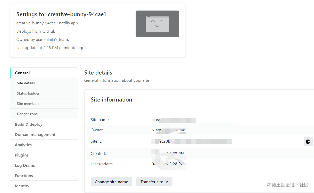Open the Site members subsection
Screen dimensions: 314x193
coord(44,104)
